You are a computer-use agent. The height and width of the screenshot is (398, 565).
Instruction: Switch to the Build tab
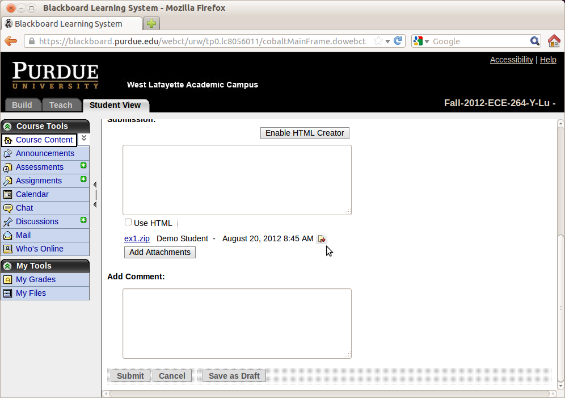coord(22,105)
